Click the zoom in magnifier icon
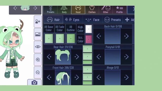This screenshot has width=162, height=91. point(38,60)
